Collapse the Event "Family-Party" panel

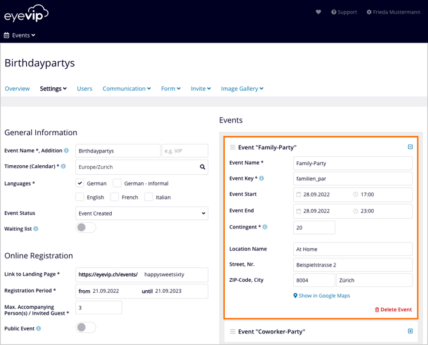tap(410, 147)
